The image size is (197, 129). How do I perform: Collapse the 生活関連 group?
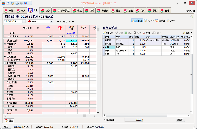point(5,63)
